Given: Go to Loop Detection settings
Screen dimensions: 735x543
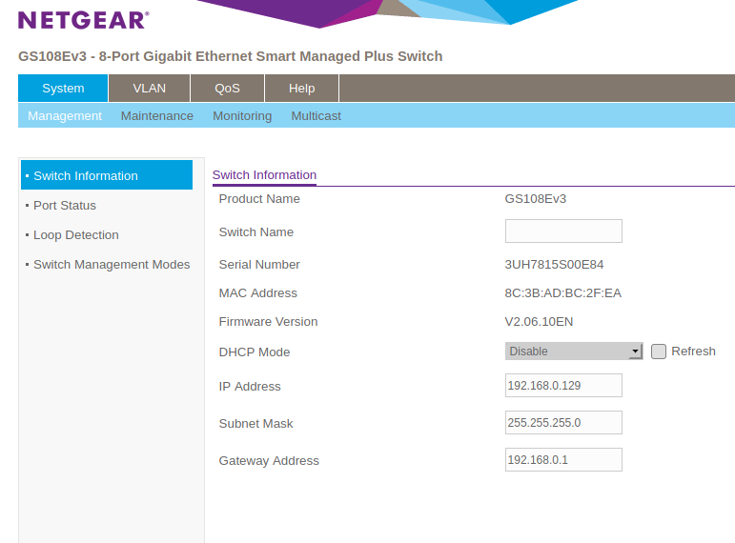Looking at the screenshot, I should (x=76, y=235).
